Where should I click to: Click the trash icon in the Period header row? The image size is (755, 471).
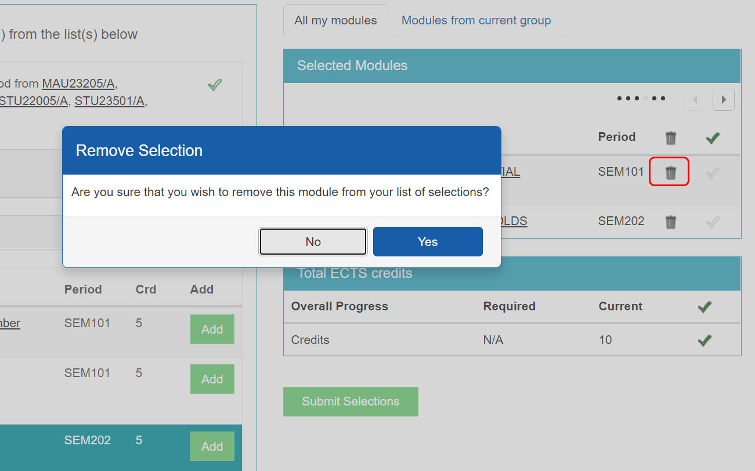670,138
